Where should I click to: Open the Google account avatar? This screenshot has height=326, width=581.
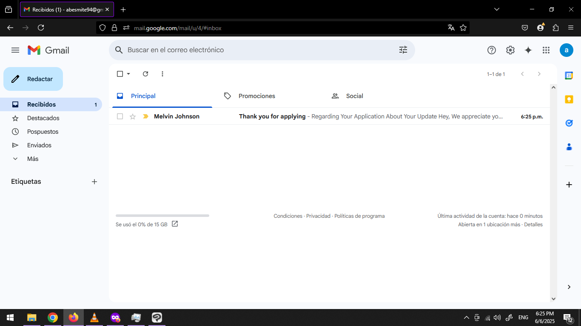coord(567,50)
